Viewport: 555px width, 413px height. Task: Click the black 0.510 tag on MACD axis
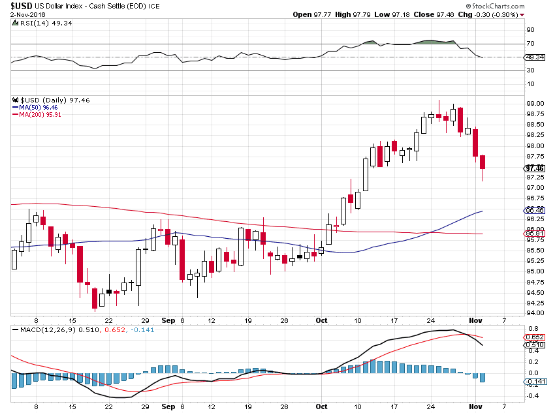point(535,345)
